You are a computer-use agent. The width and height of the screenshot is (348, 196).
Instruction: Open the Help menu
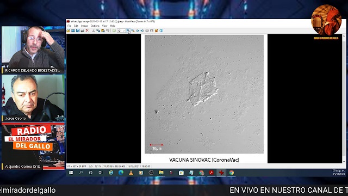113,26
